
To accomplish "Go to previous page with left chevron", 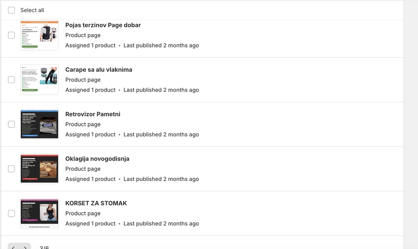I will [x=13, y=247].
